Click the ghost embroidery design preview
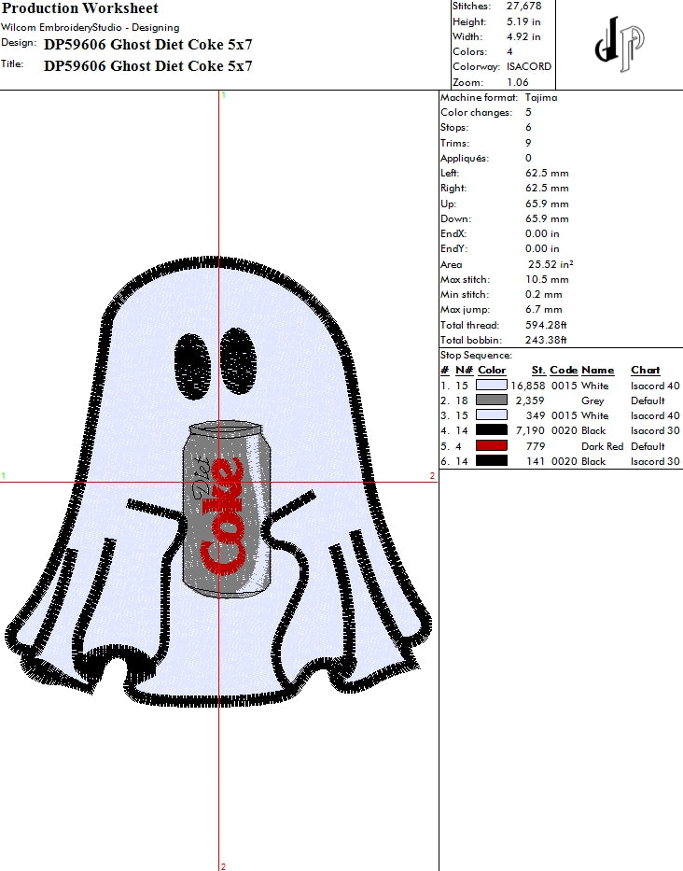Screen dimensions: 683x871 [x=218, y=482]
